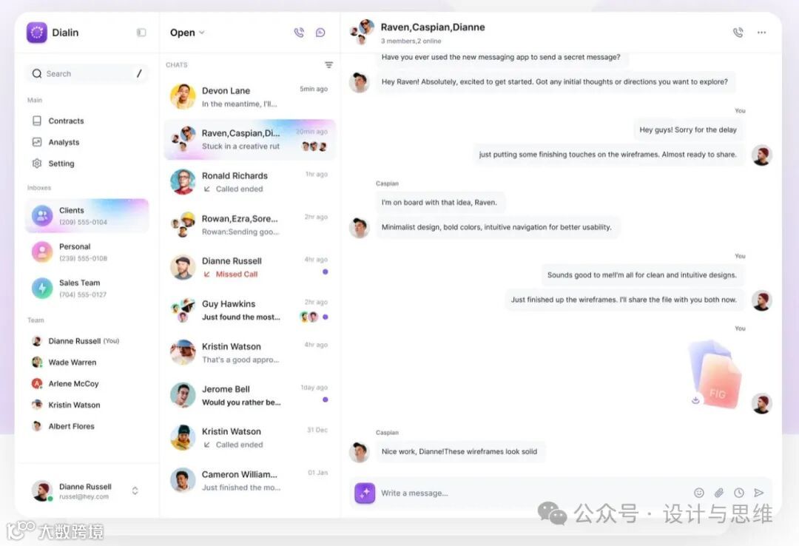Click the AI sparkle message assistant button
This screenshot has width=799, height=546.
click(x=365, y=493)
